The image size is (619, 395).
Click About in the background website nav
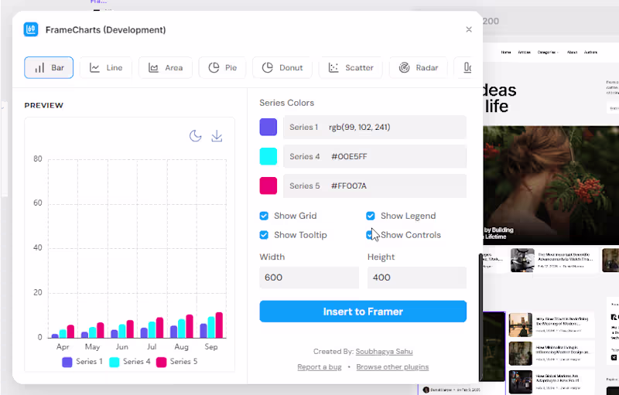(572, 52)
